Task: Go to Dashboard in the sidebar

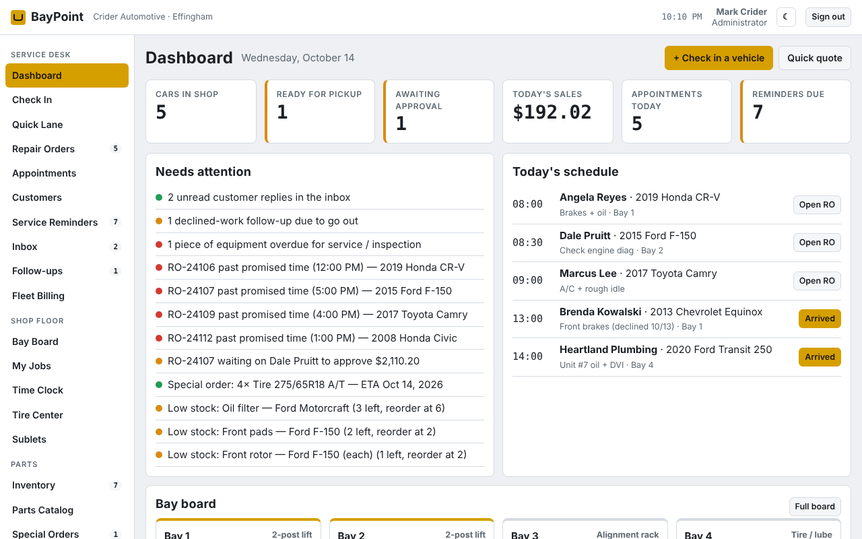Action: [67, 75]
